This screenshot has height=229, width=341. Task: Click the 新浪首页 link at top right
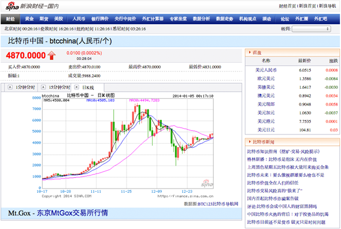pos(307,6)
